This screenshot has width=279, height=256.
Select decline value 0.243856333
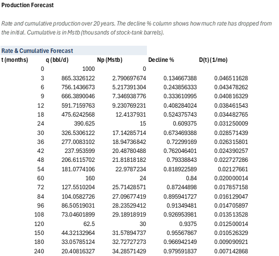point(180,87)
